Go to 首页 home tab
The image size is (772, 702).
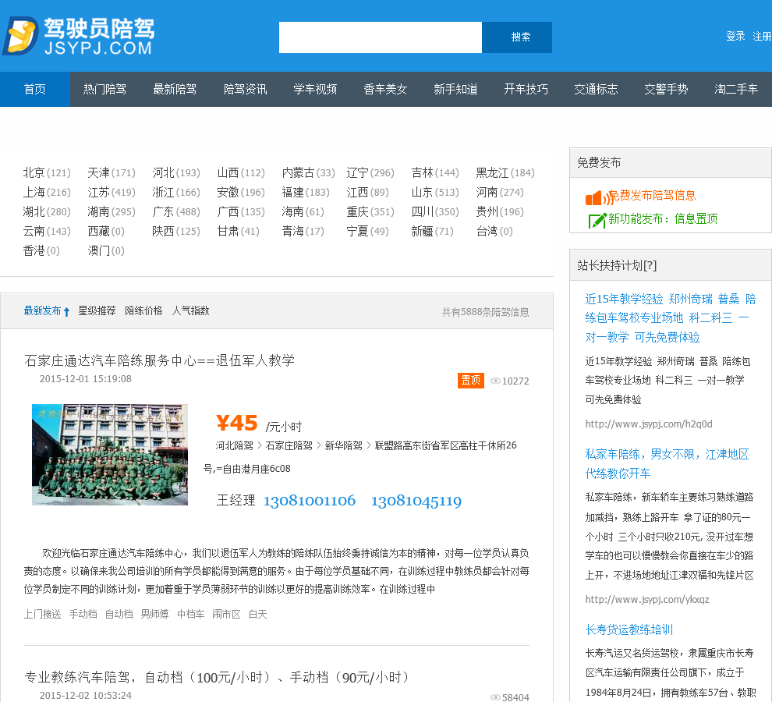35,89
